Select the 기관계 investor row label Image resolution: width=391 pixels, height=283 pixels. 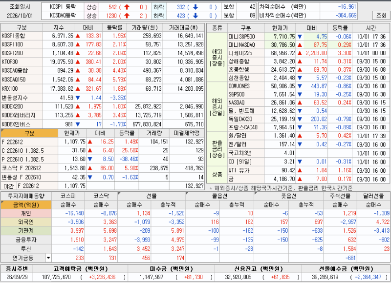click(x=26, y=231)
